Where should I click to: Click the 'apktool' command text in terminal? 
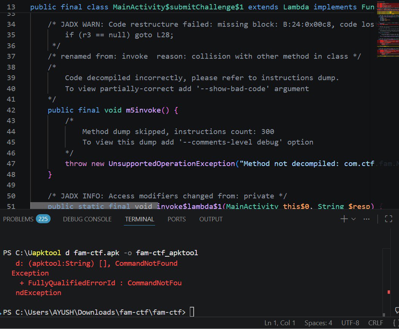click(x=46, y=253)
